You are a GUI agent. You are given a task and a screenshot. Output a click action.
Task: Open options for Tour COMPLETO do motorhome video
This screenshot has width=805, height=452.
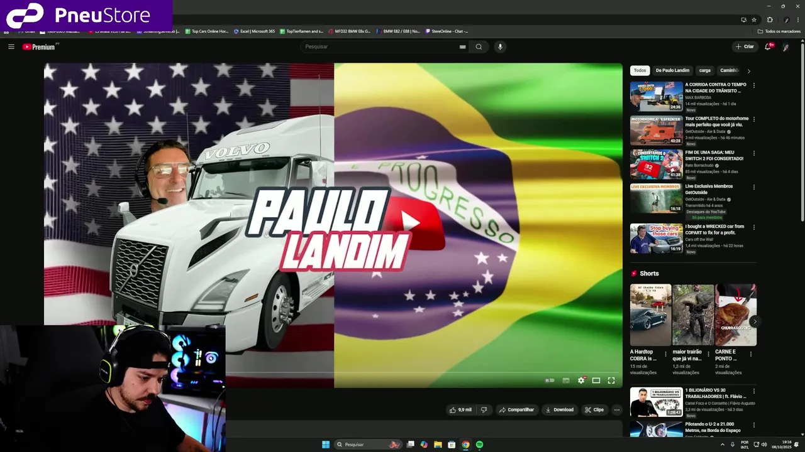point(754,119)
